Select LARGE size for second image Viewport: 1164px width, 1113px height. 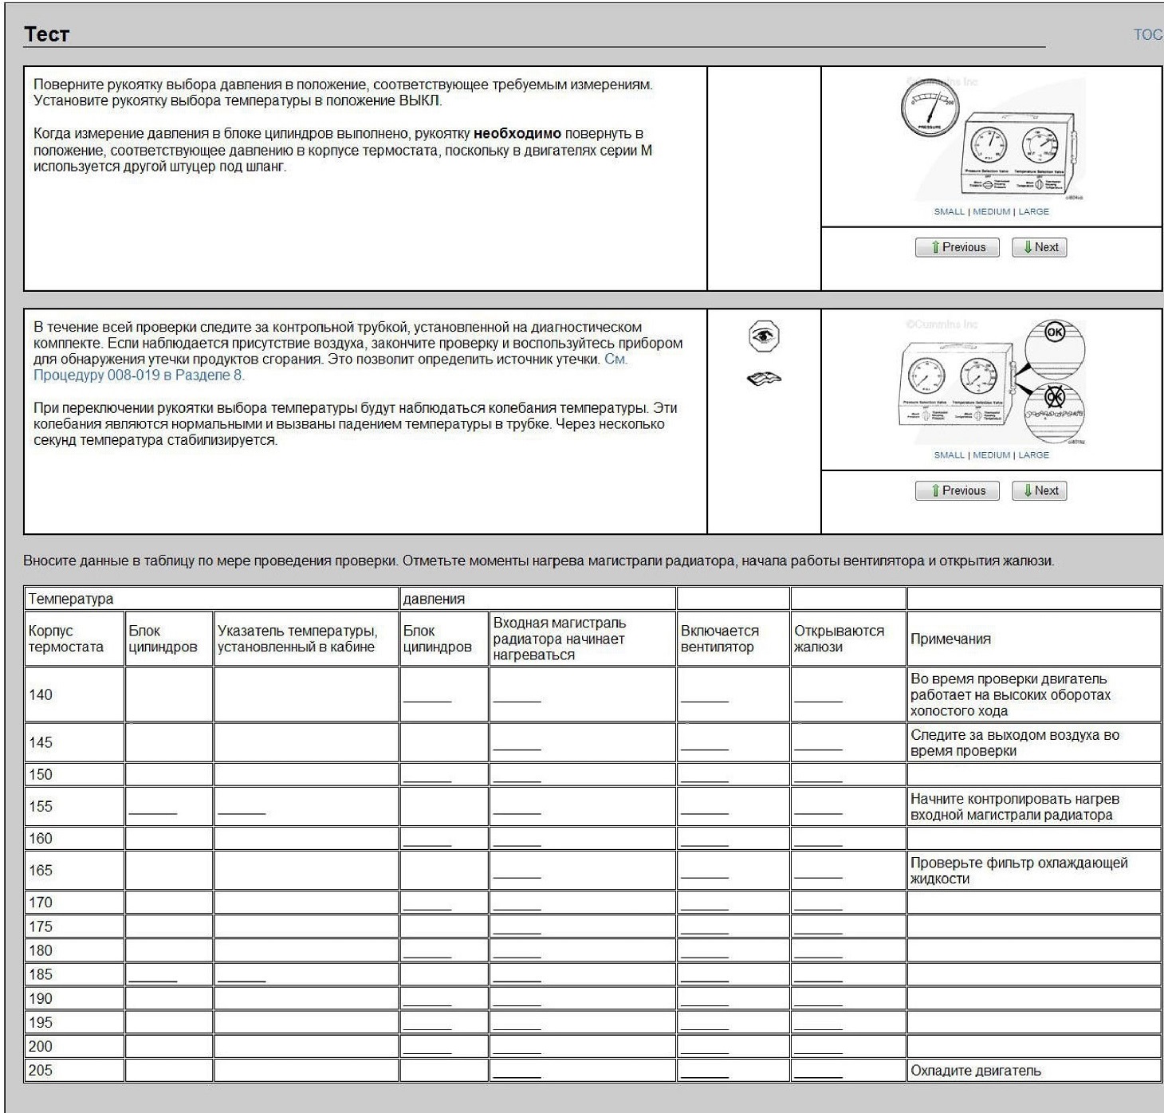coord(1033,454)
